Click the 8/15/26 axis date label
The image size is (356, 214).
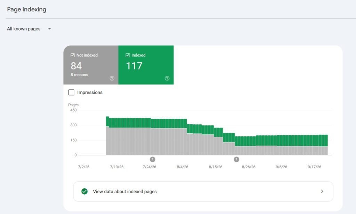(216, 167)
